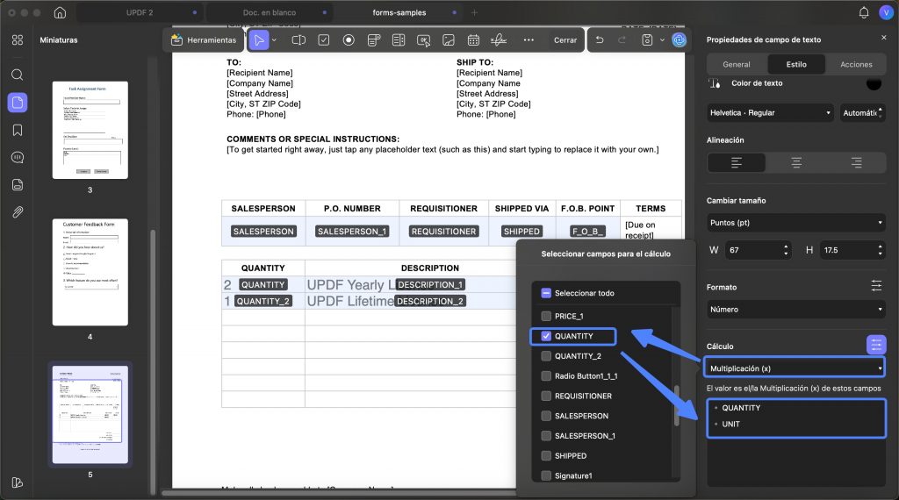Uncheck the QUANTITY field checkbox

546,336
